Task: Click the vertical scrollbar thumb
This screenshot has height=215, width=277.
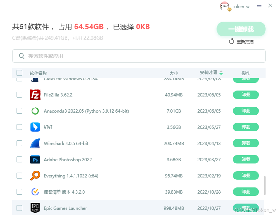Action: coord(265,185)
